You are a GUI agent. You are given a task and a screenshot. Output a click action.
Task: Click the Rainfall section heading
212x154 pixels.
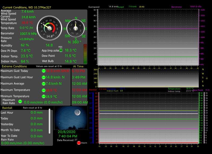[x=7, y=108]
